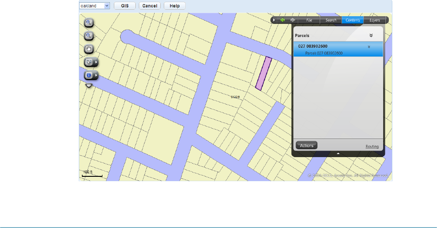Viewport: 437px width, 228px height.
Task: Click the Cancel button
Action: click(x=150, y=6)
